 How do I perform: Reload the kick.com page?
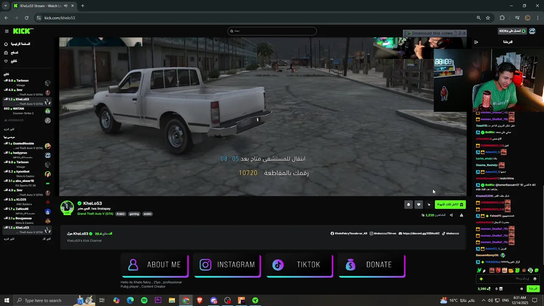(x=26, y=18)
